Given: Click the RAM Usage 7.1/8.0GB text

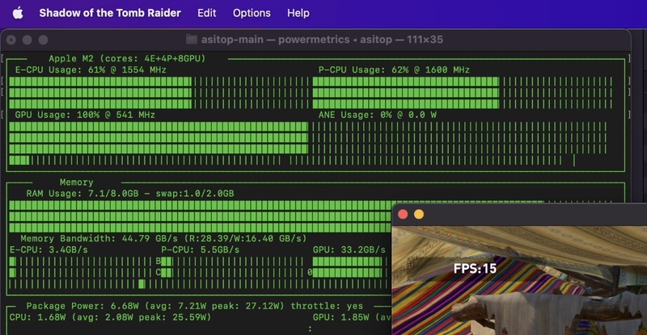Looking at the screenshot, I should click(130, 193).
